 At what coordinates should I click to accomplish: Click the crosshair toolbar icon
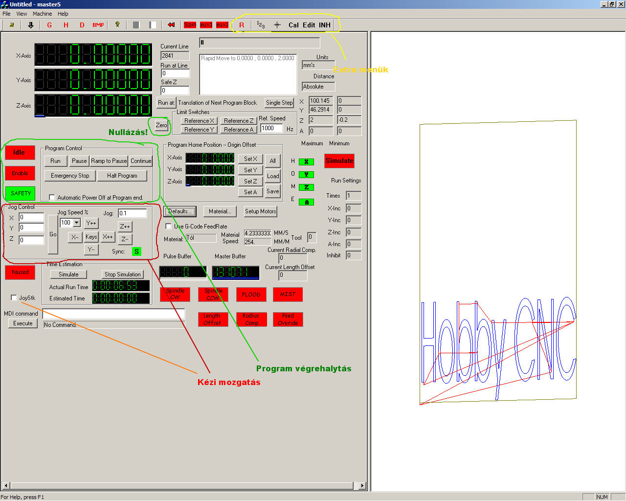[277, 25]
